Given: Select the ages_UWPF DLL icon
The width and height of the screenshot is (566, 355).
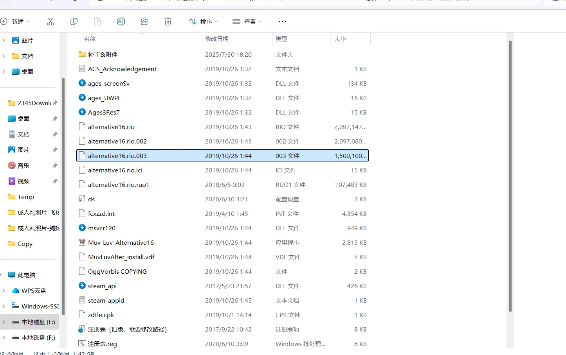Looking at the screenshot, I should click(x=82, y=98).
